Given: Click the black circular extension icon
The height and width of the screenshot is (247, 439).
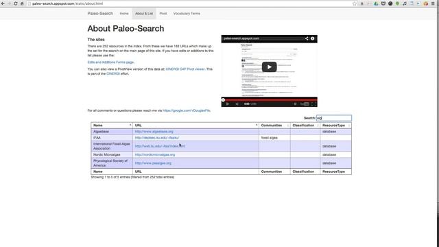Looking at the screenshot, I should (x=390, y=3).
